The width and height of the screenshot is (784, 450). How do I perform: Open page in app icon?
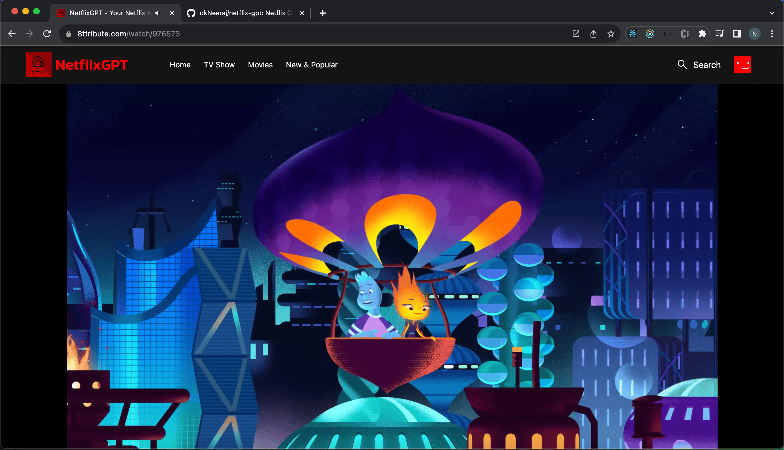(x=576, y=34)
